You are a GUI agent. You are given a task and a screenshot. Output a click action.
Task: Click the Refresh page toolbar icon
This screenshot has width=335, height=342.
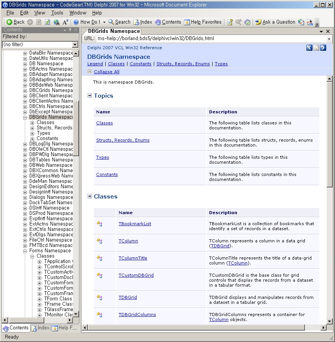click(48, 22)
